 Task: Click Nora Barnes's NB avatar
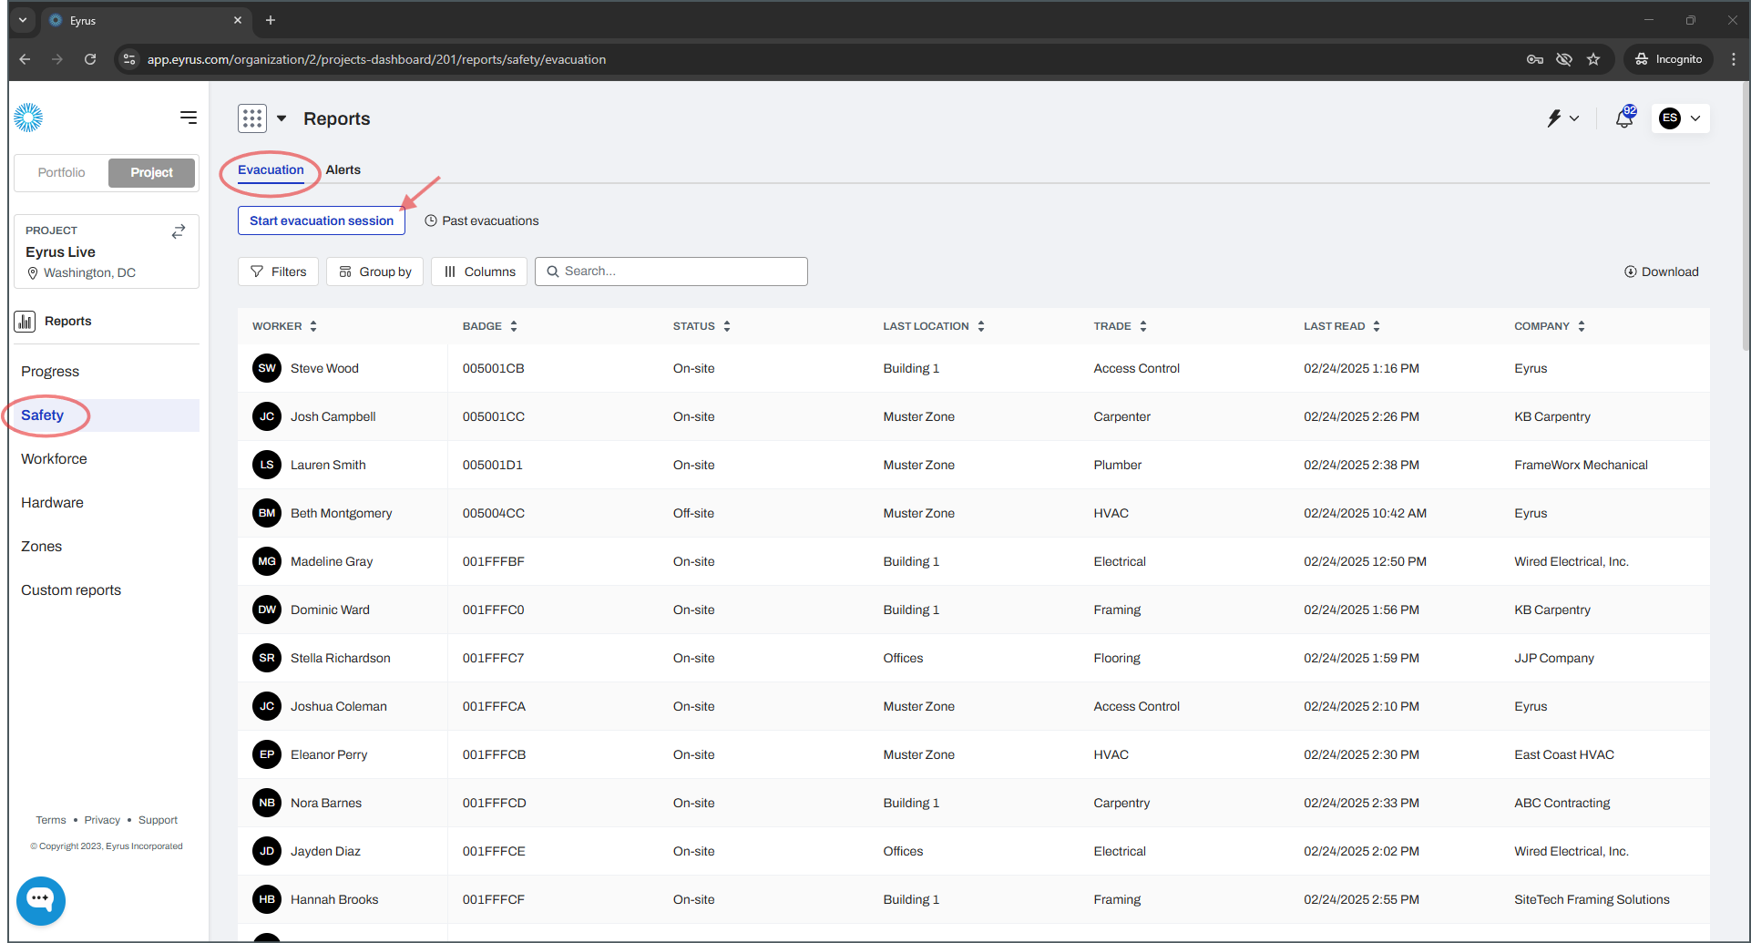[267, 803]
